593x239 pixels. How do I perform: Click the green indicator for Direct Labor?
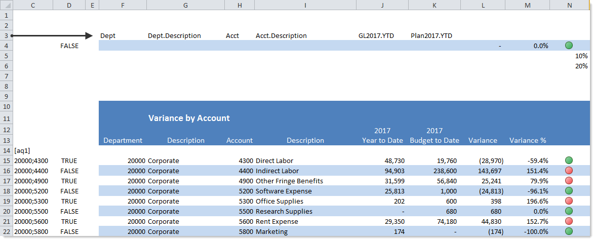(x=569, y=161)
